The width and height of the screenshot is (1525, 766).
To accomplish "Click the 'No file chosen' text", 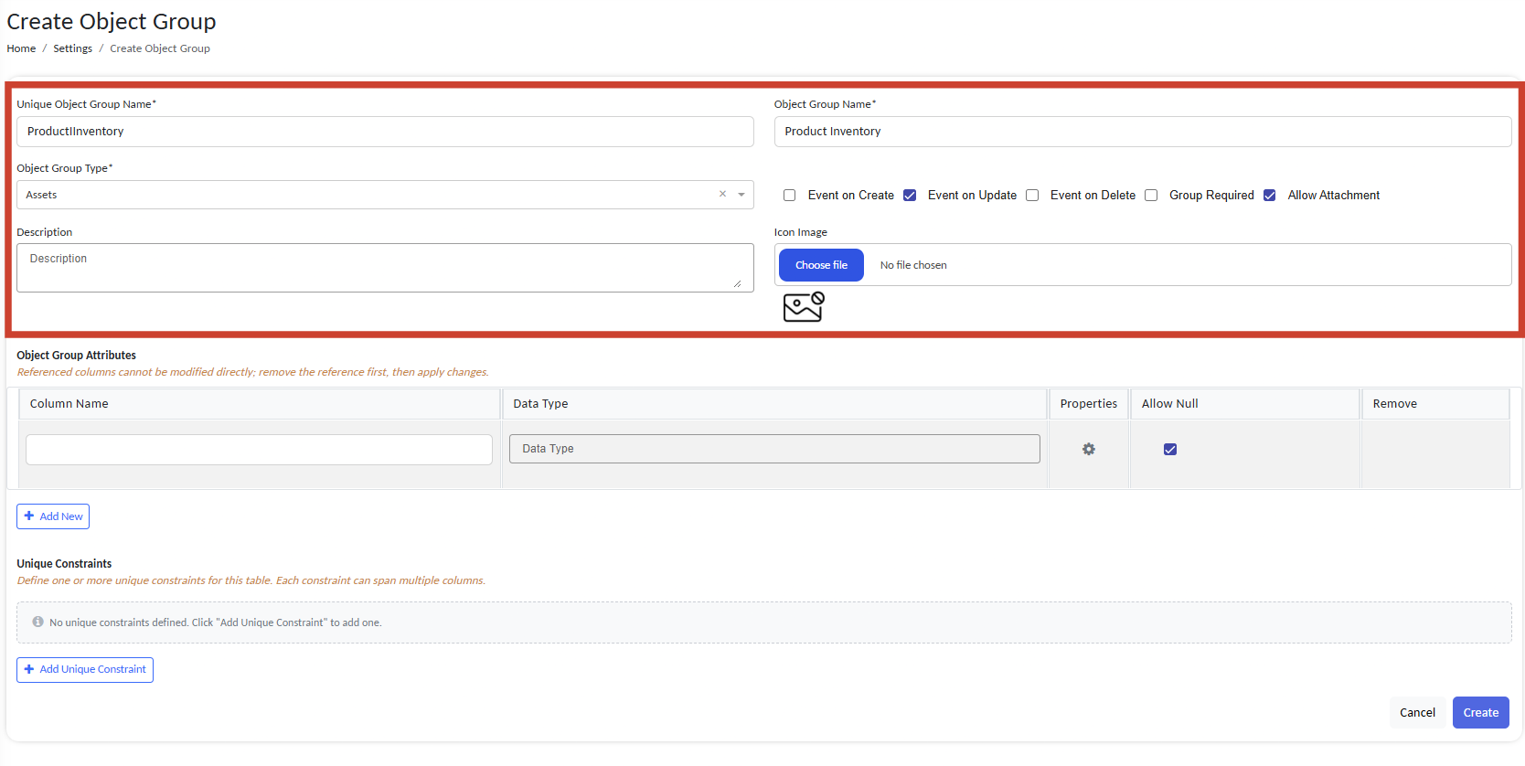I will coord(913,265).
